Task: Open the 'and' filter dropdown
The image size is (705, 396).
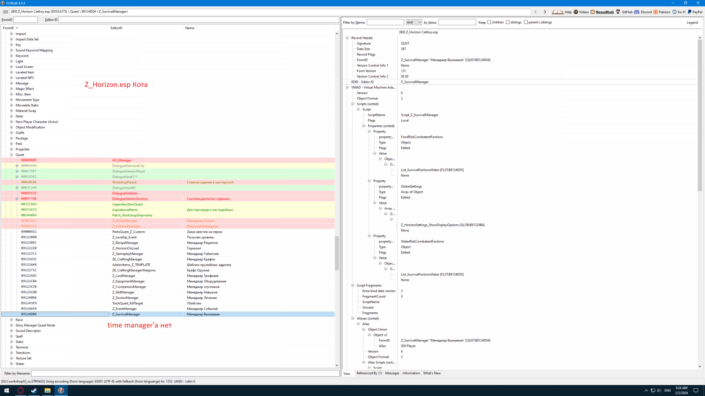Action: tap(414, 22)
